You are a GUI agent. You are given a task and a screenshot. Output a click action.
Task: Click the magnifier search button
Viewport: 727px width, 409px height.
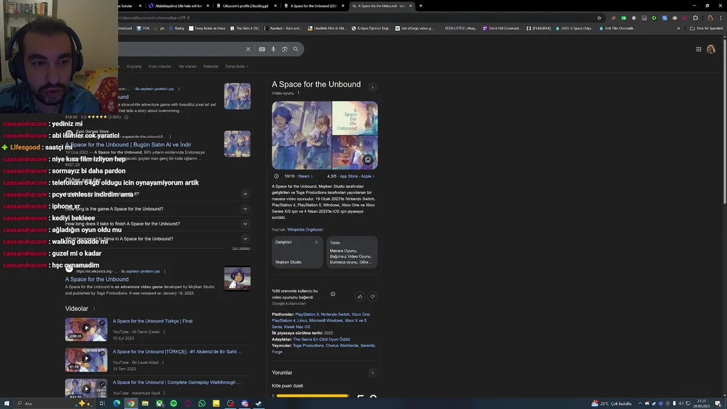click(x=295, y=49)
